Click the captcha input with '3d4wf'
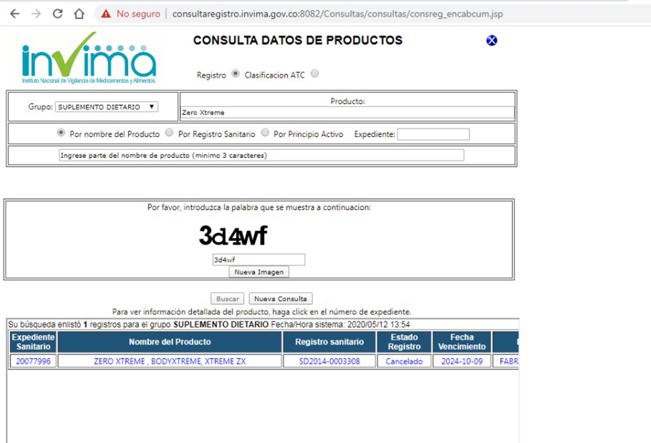 [x=259, y=260]
